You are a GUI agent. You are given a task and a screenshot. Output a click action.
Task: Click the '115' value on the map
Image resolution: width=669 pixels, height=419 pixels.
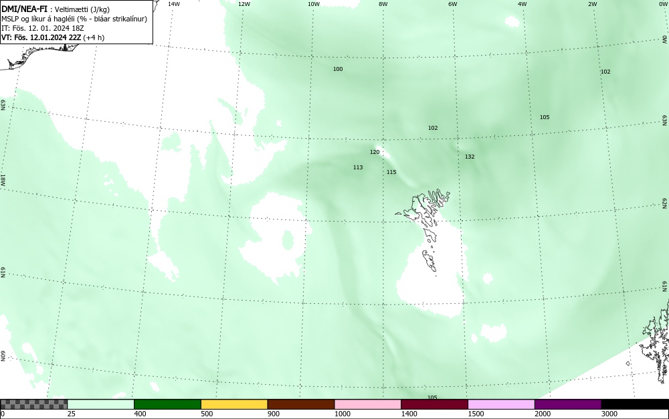click(391, 172)
